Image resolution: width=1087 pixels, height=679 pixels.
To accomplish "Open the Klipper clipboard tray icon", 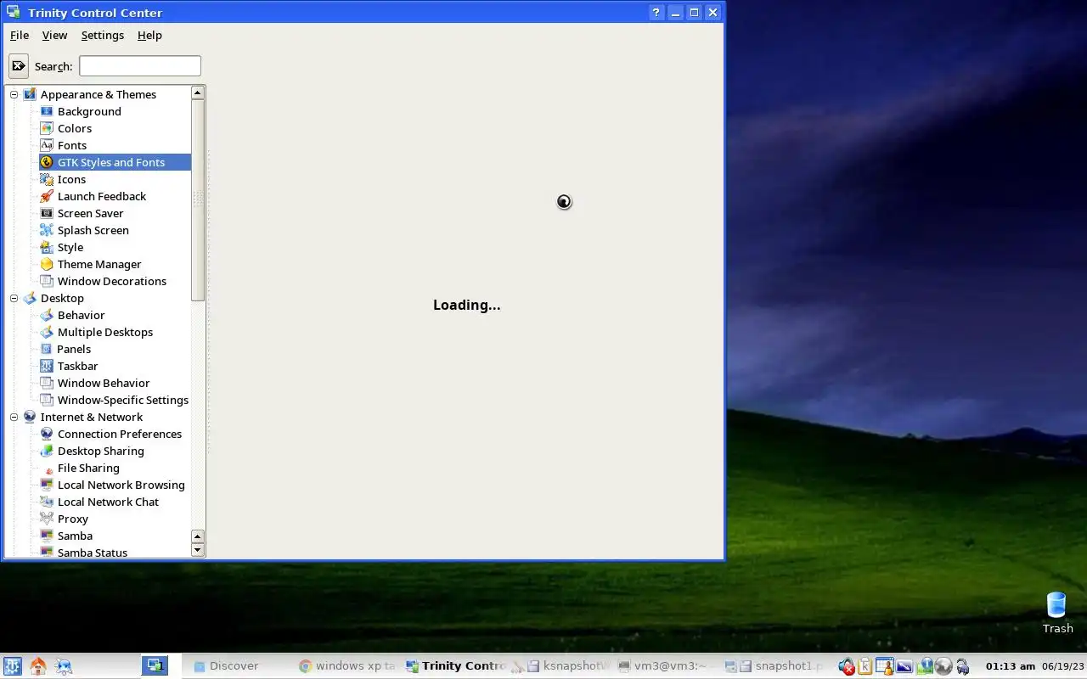I will (x=865, y=667).
